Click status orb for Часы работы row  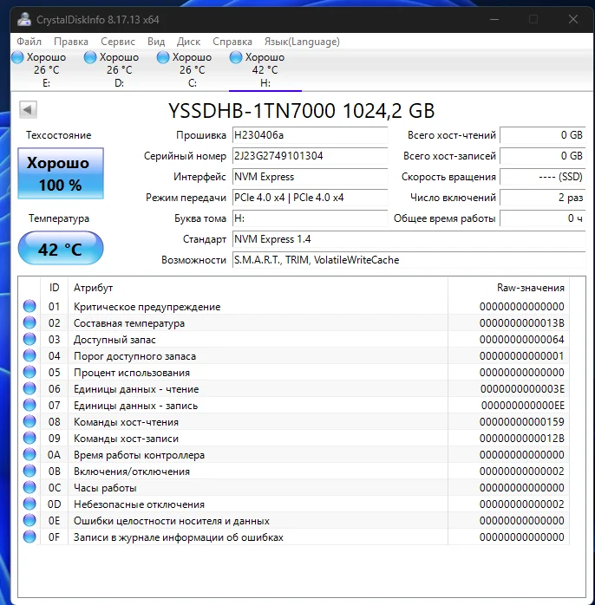[29, 488]
